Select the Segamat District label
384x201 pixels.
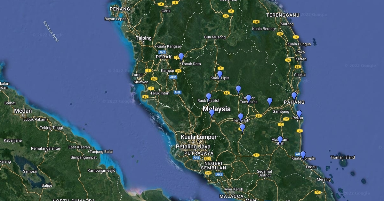tap(264, 173)
